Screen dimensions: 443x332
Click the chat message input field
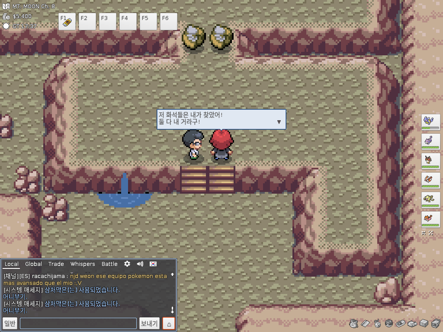[x=78, y=323]
